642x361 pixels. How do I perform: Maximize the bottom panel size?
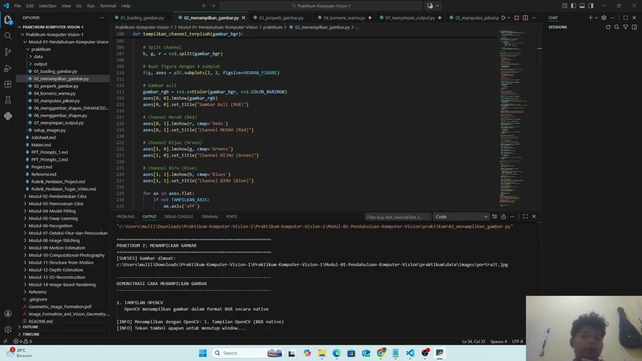[525, 217]
